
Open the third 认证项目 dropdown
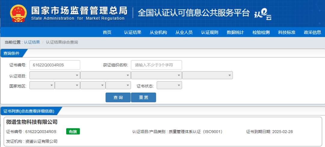[x=156, y=75]
